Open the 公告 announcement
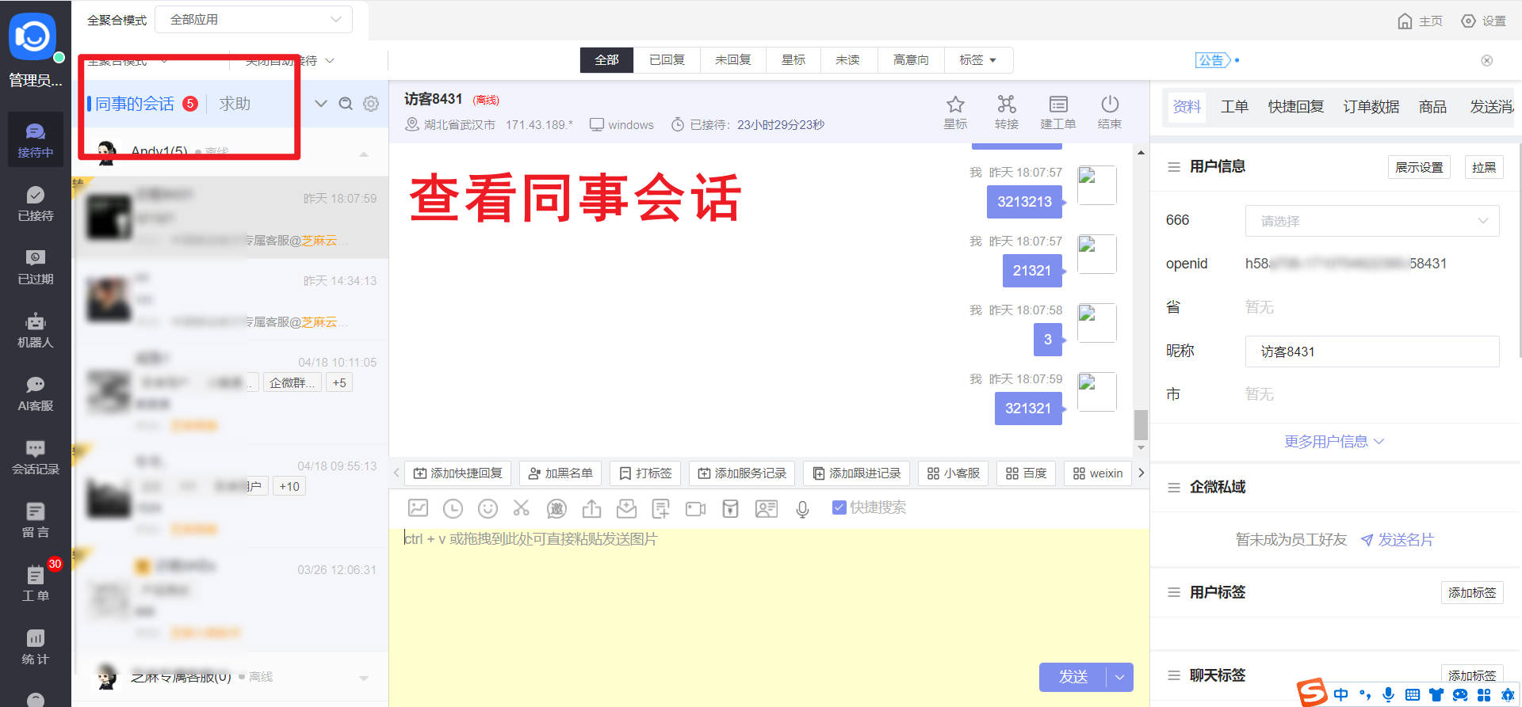 pyautogui.click(x=1213, y=60)
